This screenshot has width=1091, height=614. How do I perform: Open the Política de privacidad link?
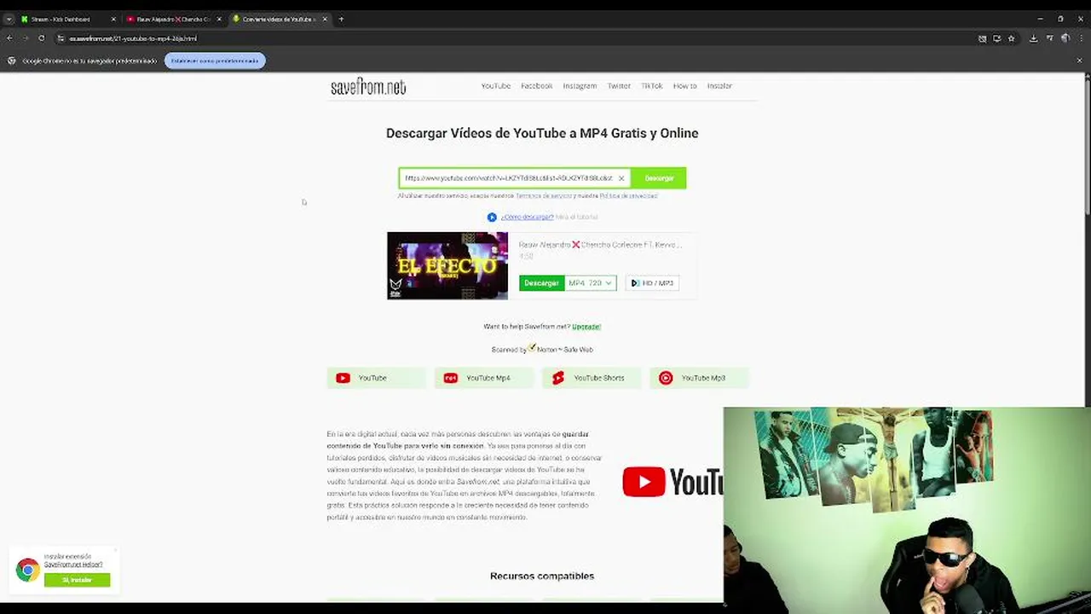(628, 196)
